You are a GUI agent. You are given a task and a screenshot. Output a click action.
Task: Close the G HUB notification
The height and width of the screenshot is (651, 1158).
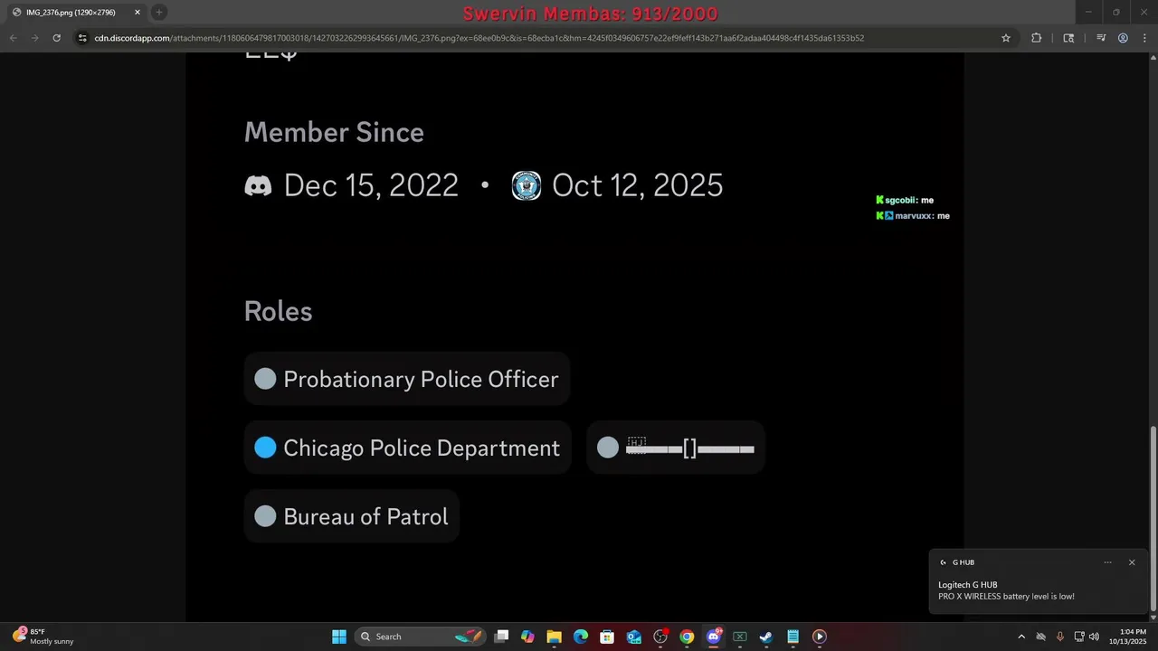tap(1131, 562)
